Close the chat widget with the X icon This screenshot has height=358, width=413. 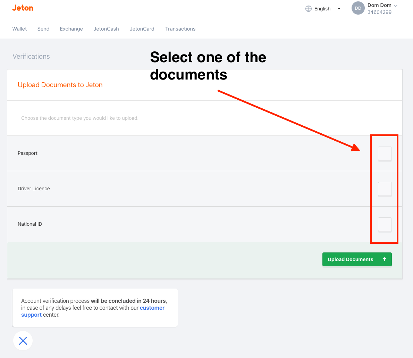23,341
